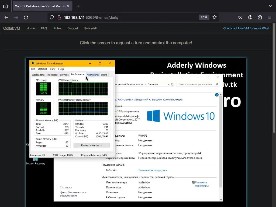The height and width of the screenshot is (207, 276).
Task: Minimize the Windows Task Manager window
Action: (90, 63)
